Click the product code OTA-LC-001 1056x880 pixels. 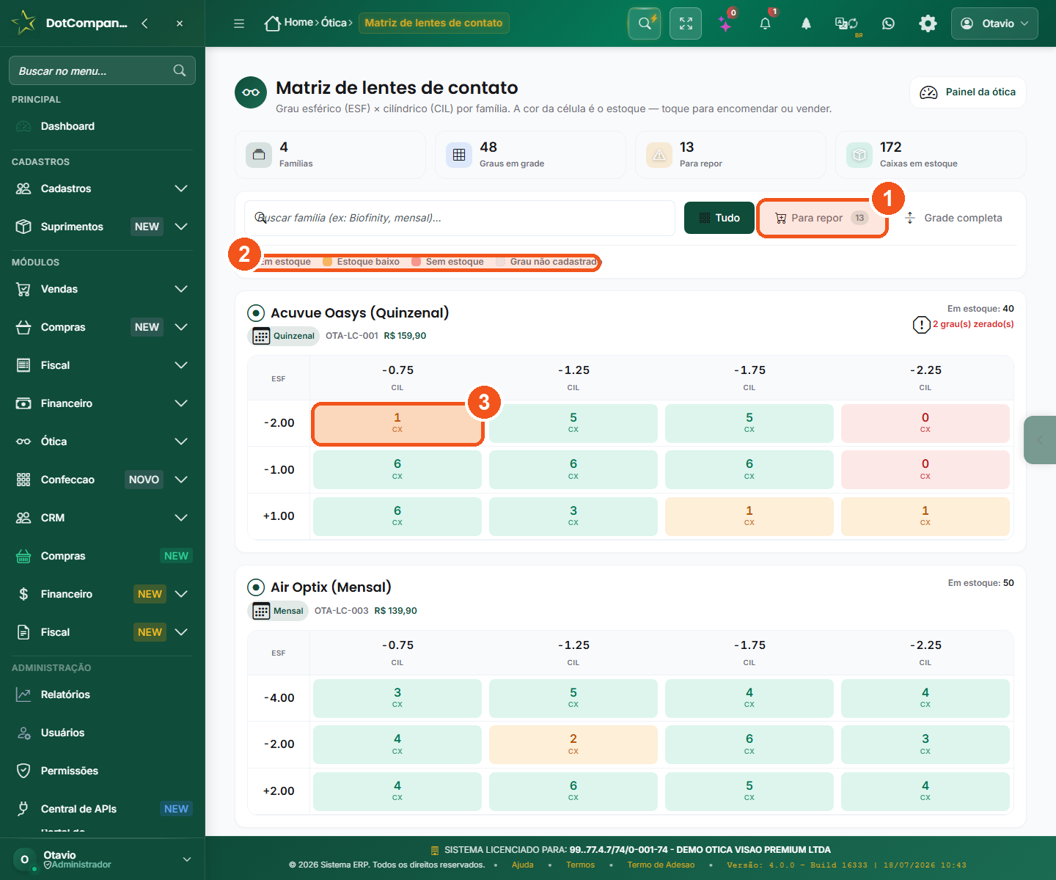(352, 336)
